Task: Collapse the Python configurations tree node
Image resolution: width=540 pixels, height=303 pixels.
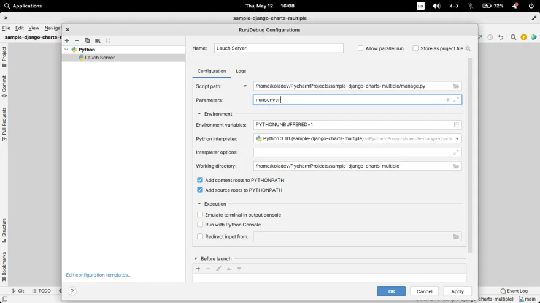Action: tap(66, 50)
